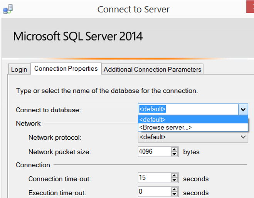Close the Connect to Server dialog

coord(250,7)
